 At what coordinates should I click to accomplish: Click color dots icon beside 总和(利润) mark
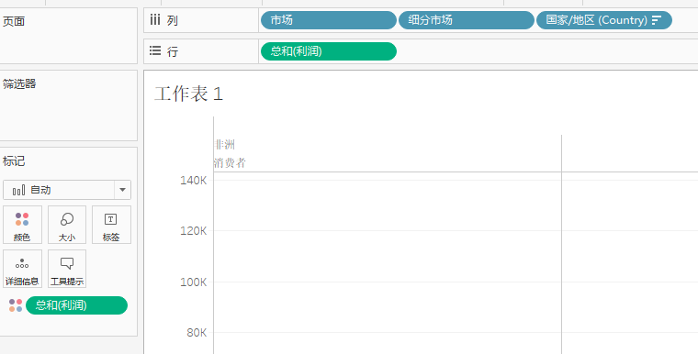point(16,305)
